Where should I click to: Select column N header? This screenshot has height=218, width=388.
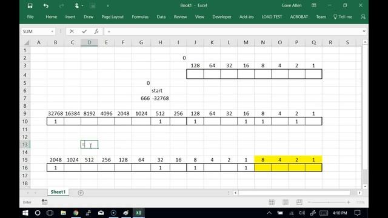(x=263, y=42)
